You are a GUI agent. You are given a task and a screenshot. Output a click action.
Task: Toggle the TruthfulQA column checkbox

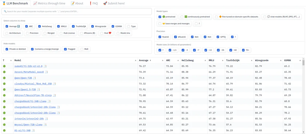[x=73, y=26]
